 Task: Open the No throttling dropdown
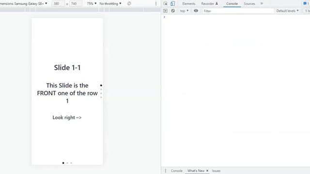coord(110,3)
